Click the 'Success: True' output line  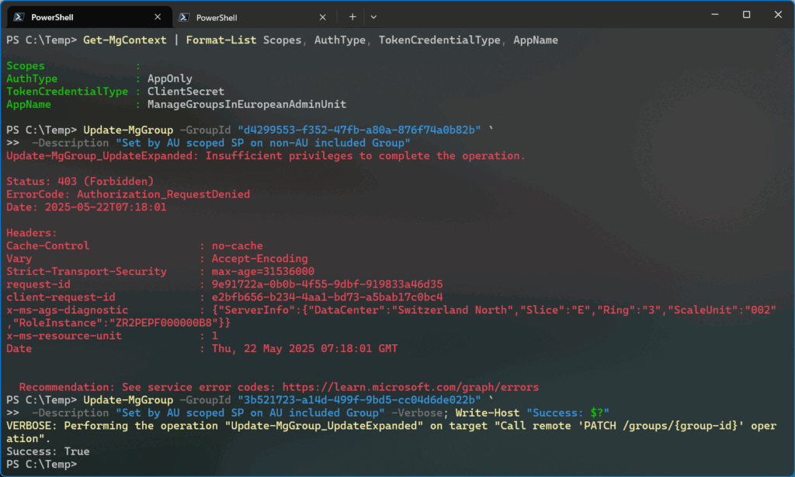tap(47, 451)
